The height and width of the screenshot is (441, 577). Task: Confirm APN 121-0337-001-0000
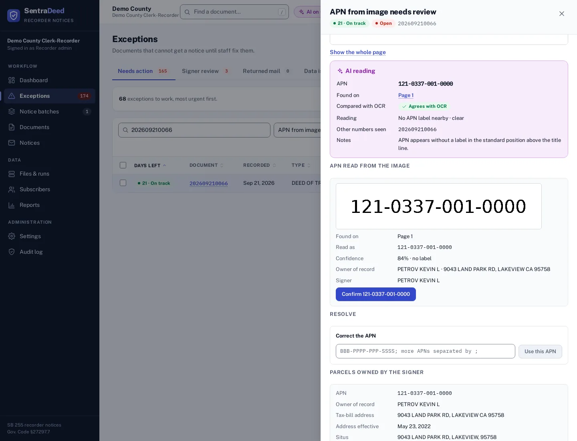[x=376, y=294]
